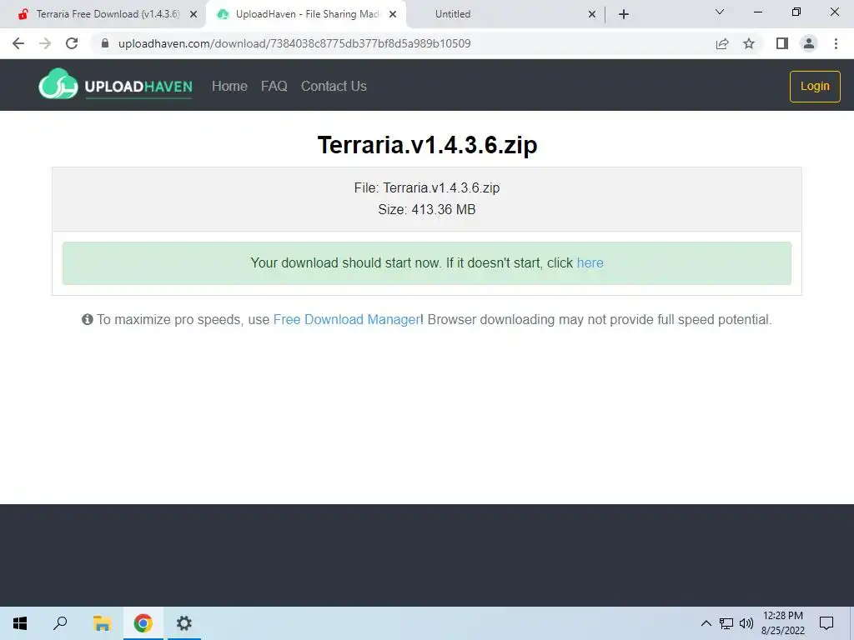Open File Explorer from the taskbar
The width and height of the screenshot is (854, 640).
click(102, 623)
